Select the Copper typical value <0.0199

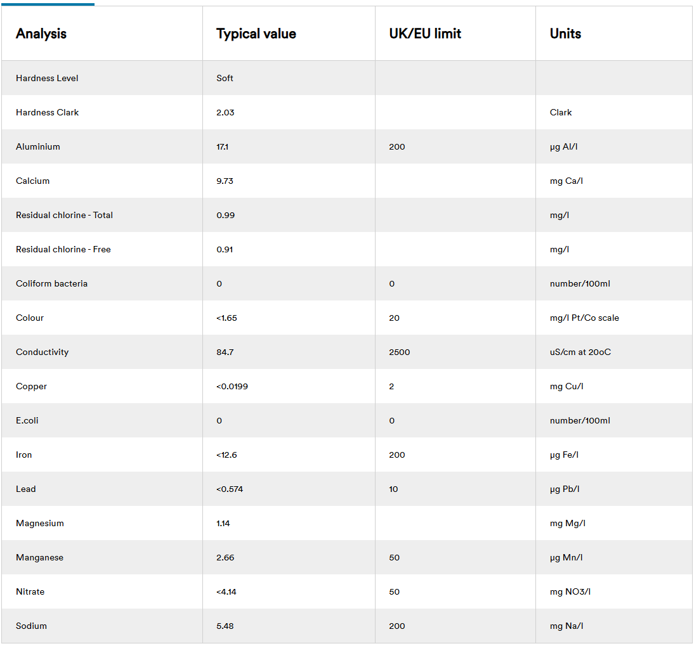point(232,387)
